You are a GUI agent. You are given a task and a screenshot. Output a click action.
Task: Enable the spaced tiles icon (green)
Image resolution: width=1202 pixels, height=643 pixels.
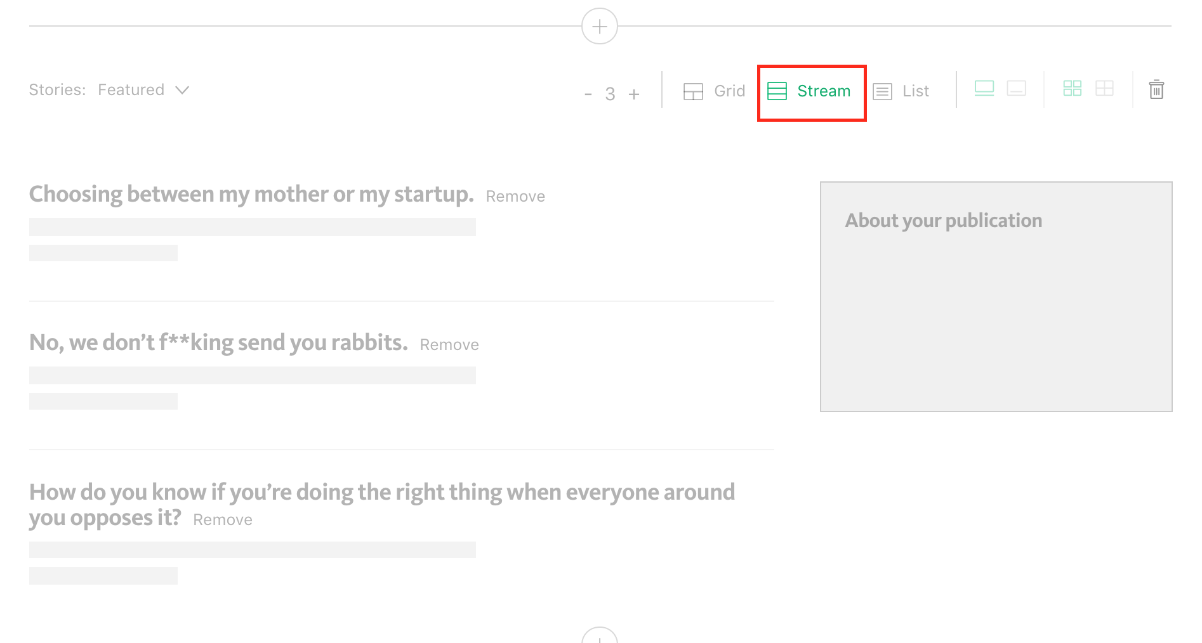(x=1073, y=88)
